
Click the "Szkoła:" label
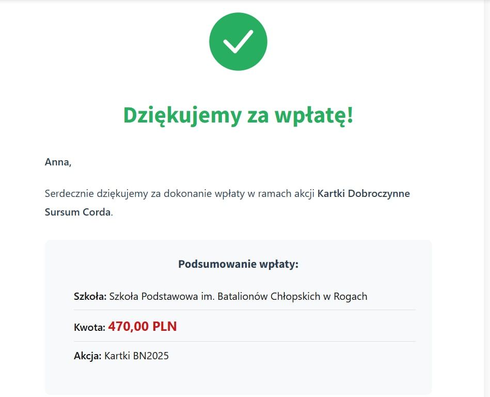(x=90, y=296)
